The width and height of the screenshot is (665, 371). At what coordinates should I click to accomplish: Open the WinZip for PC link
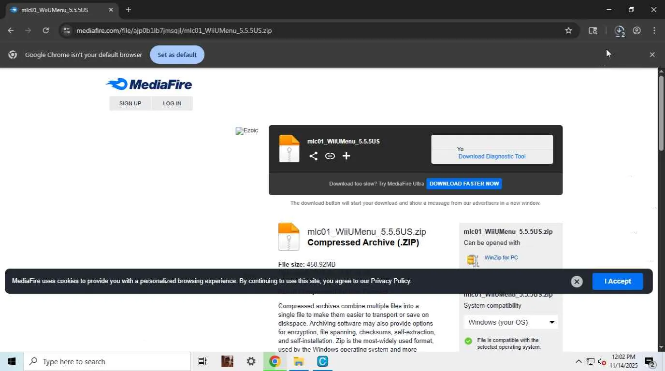pyautogui.click(x=501, y=257)
